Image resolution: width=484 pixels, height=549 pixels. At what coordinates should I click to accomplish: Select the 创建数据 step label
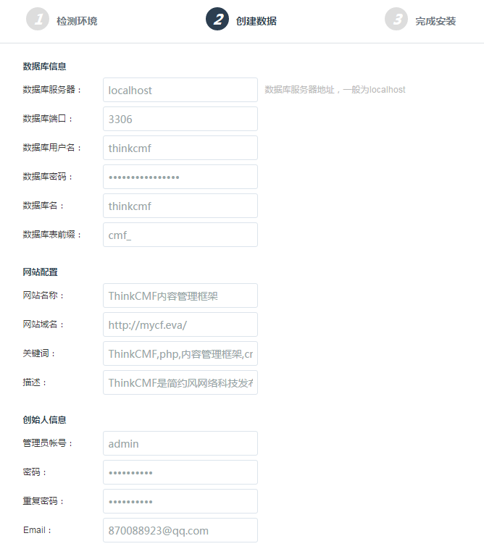pyautogui.click(x=256, y=21)
